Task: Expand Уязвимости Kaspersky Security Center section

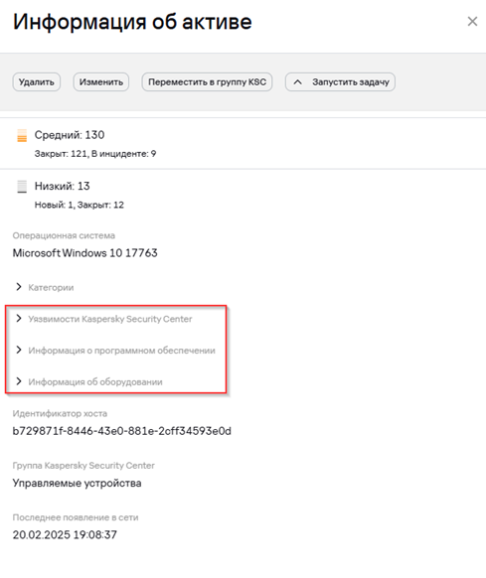Action: pyautogui.click(x=110, y=319)
